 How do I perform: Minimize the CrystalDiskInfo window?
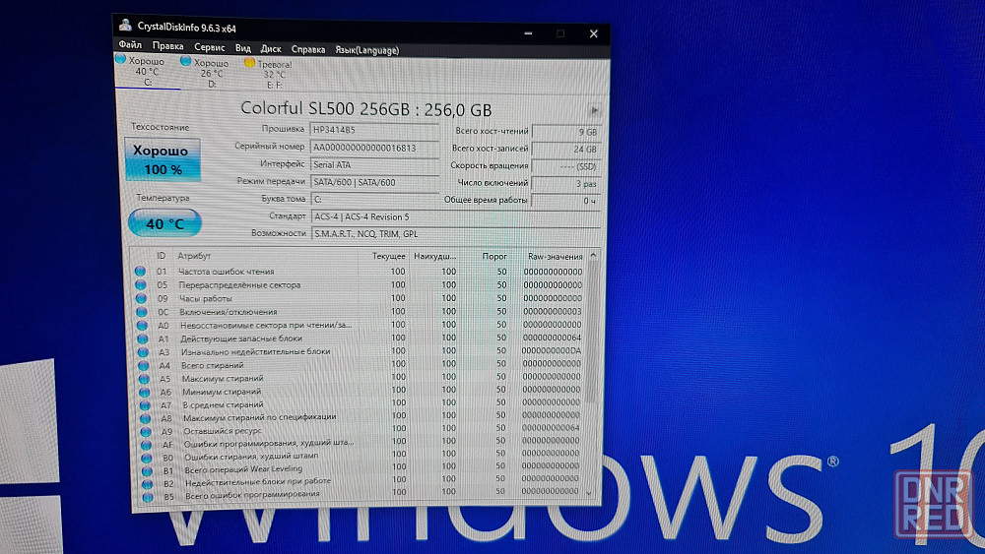(528, 32)
